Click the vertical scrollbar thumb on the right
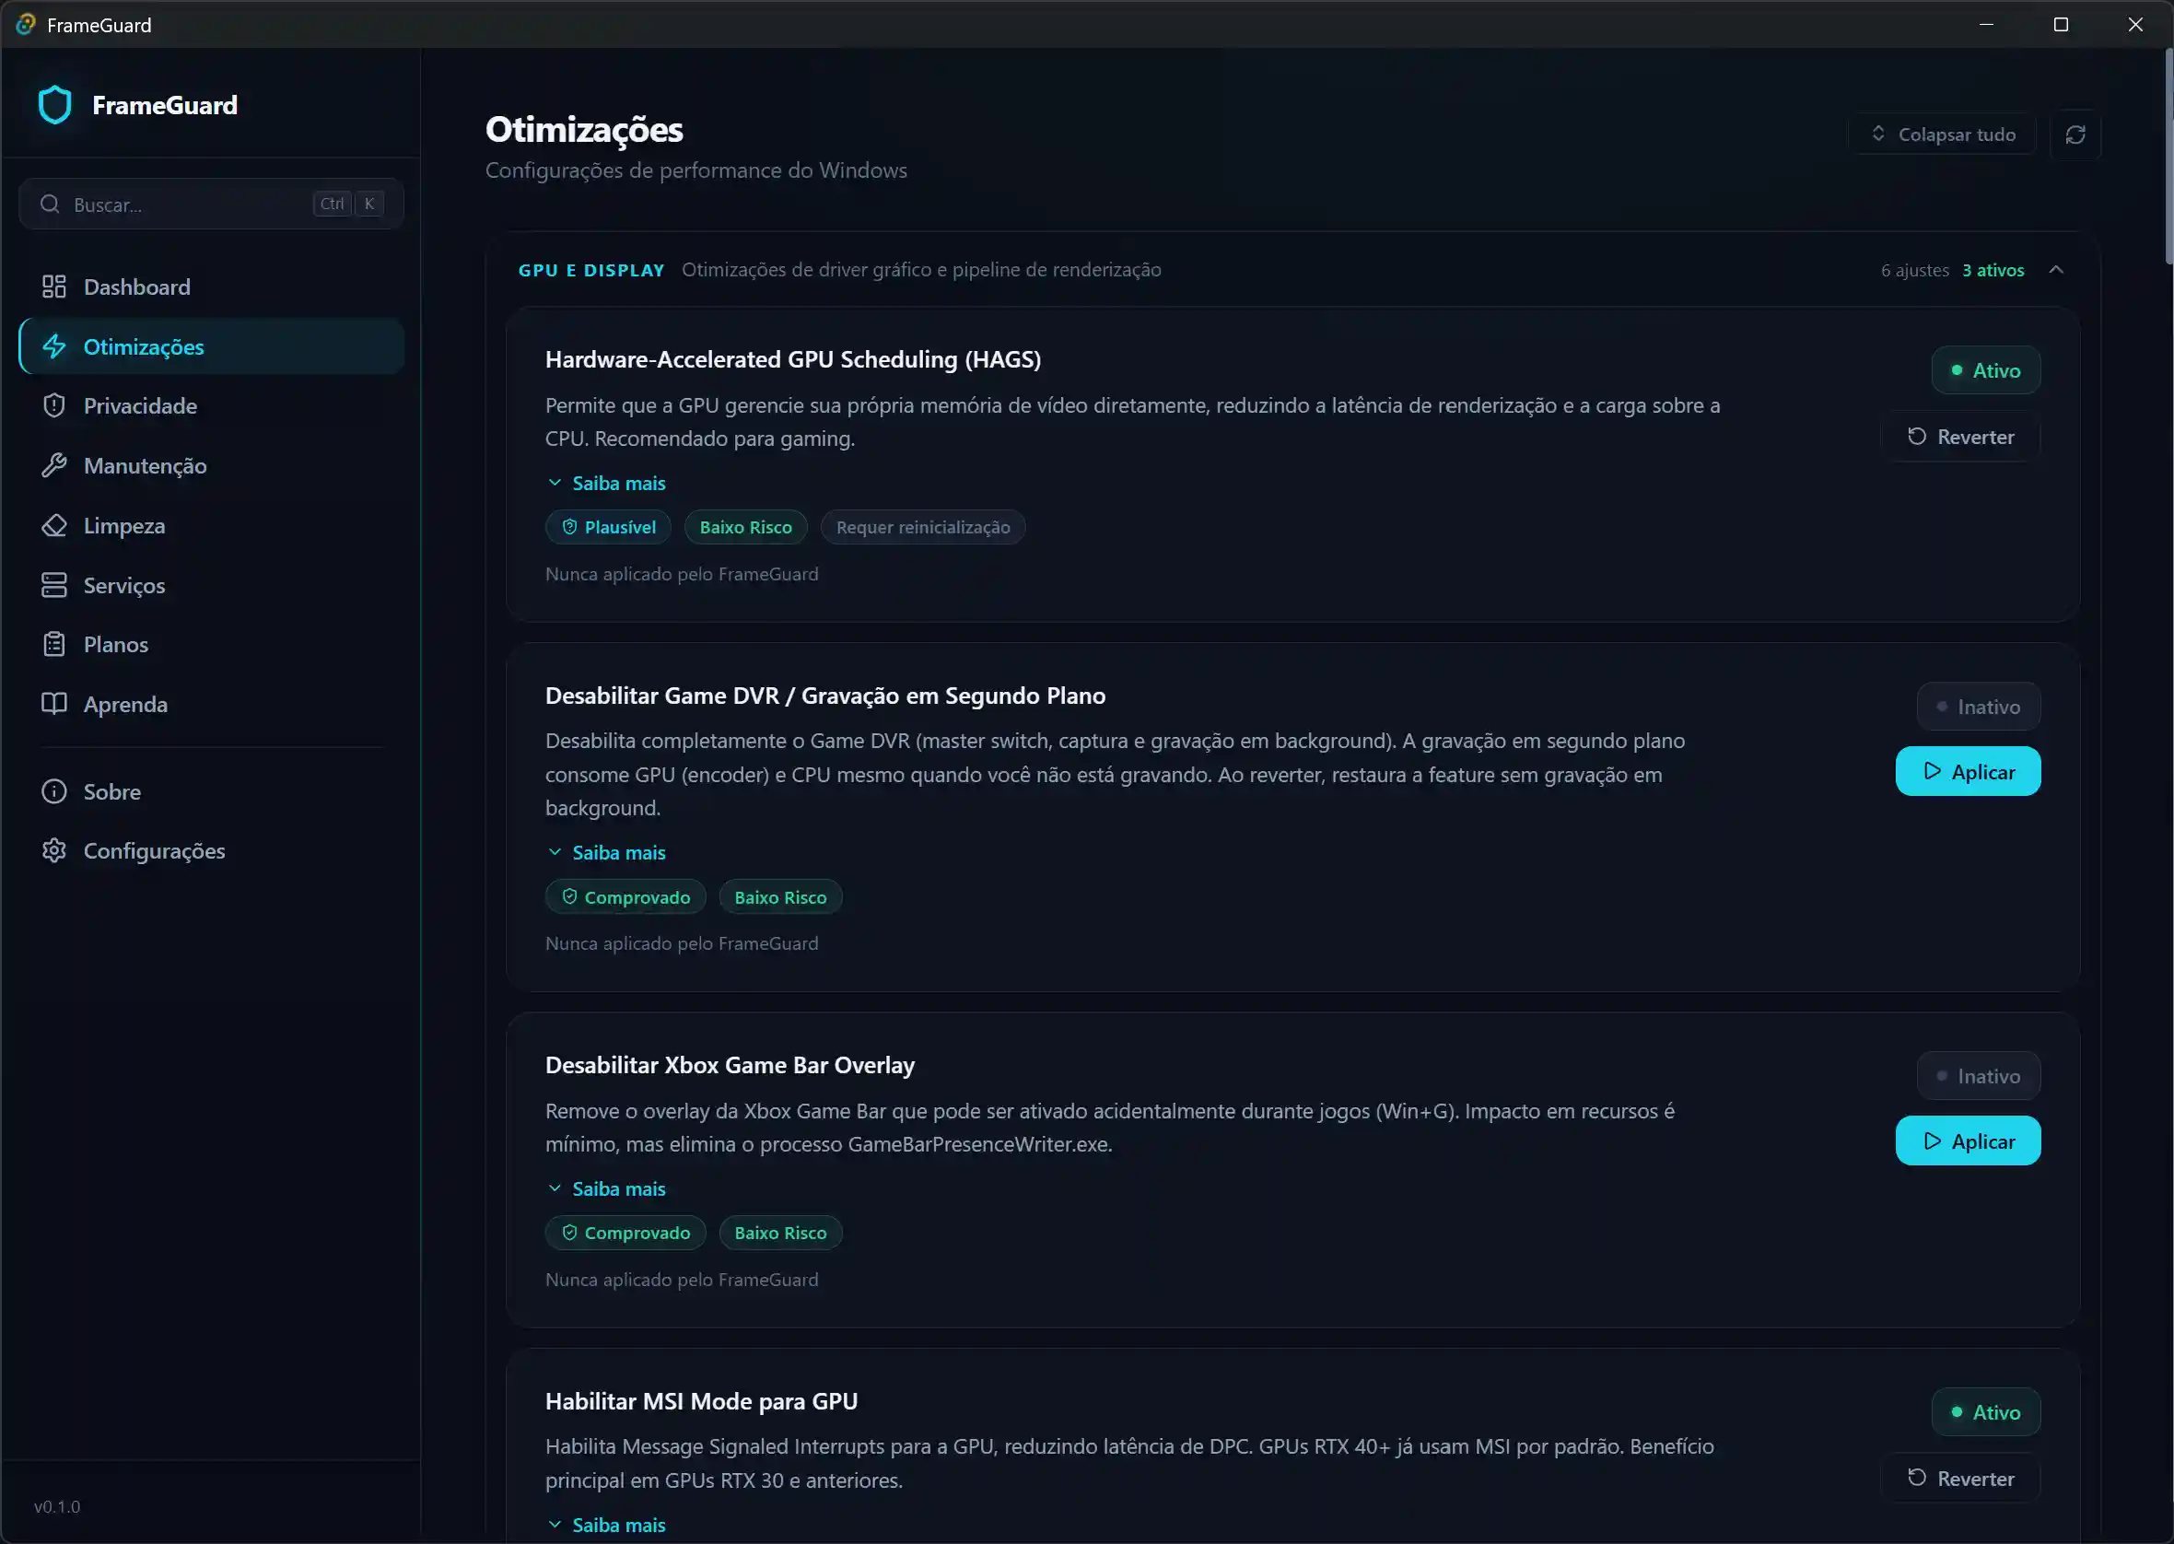 coord(2168,157)
